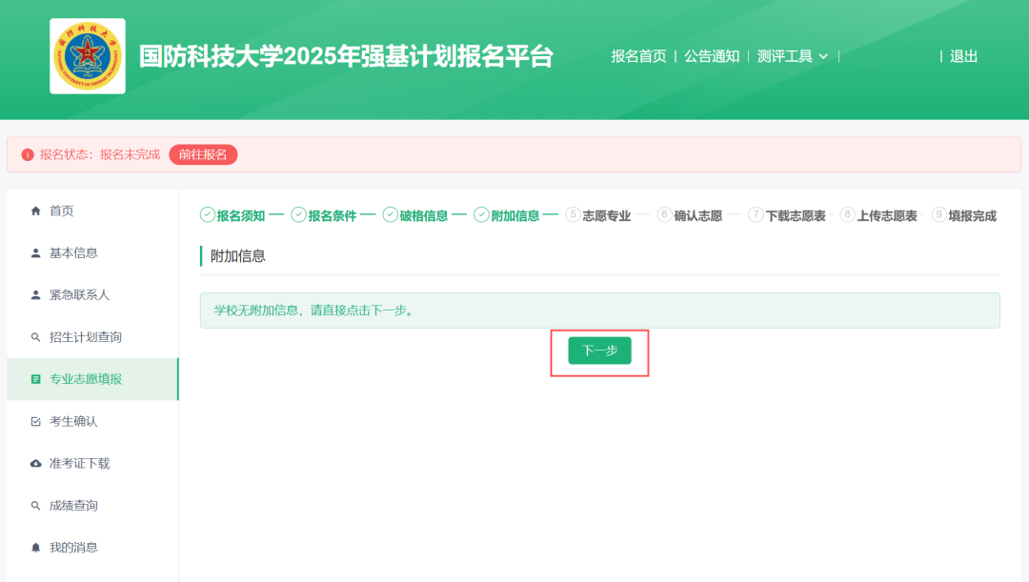
Task: Click the form icon beside 专业志愿填报
Action: pos(35,379)
